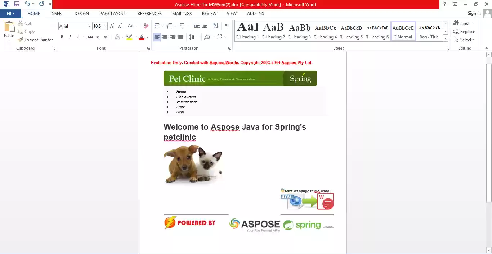
Task: Toggle bold formatting in the Font group
Action: (x=62, y=37)
